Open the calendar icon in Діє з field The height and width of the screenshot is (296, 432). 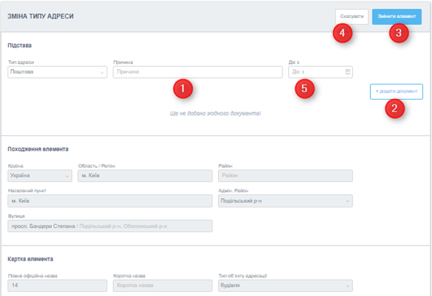348,71
